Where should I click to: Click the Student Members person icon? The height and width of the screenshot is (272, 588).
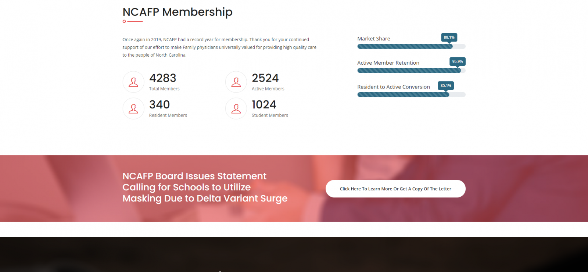click(236, 108)
